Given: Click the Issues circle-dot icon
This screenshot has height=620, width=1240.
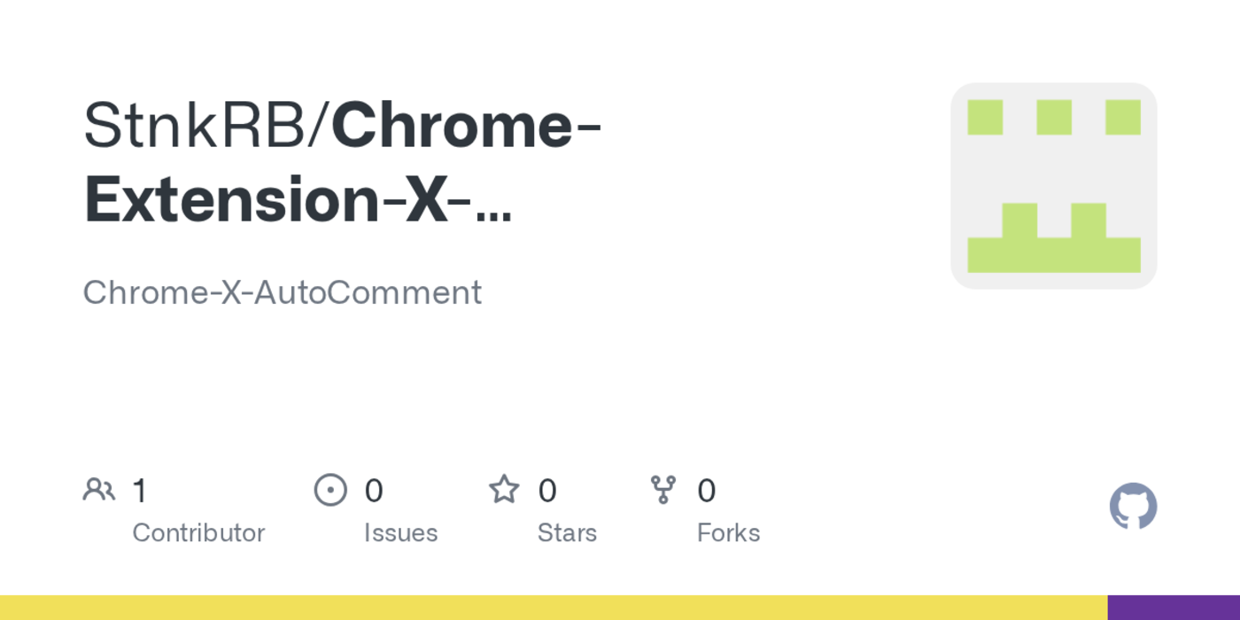Looking at the screenshot, I should [x=330, y=490].
